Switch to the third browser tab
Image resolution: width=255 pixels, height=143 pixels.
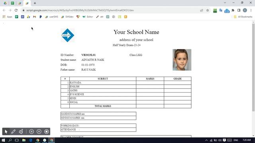(x=20, y=3)
